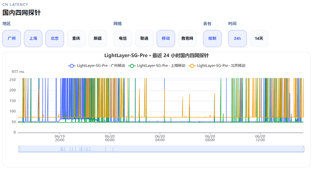Enable the 电信 network filter
Viewport: 314px width, 170px height.
point(123,39)
